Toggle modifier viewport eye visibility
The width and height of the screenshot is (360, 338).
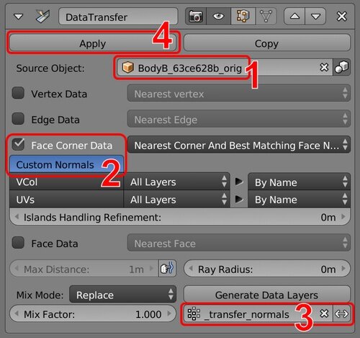coord(218,17)
